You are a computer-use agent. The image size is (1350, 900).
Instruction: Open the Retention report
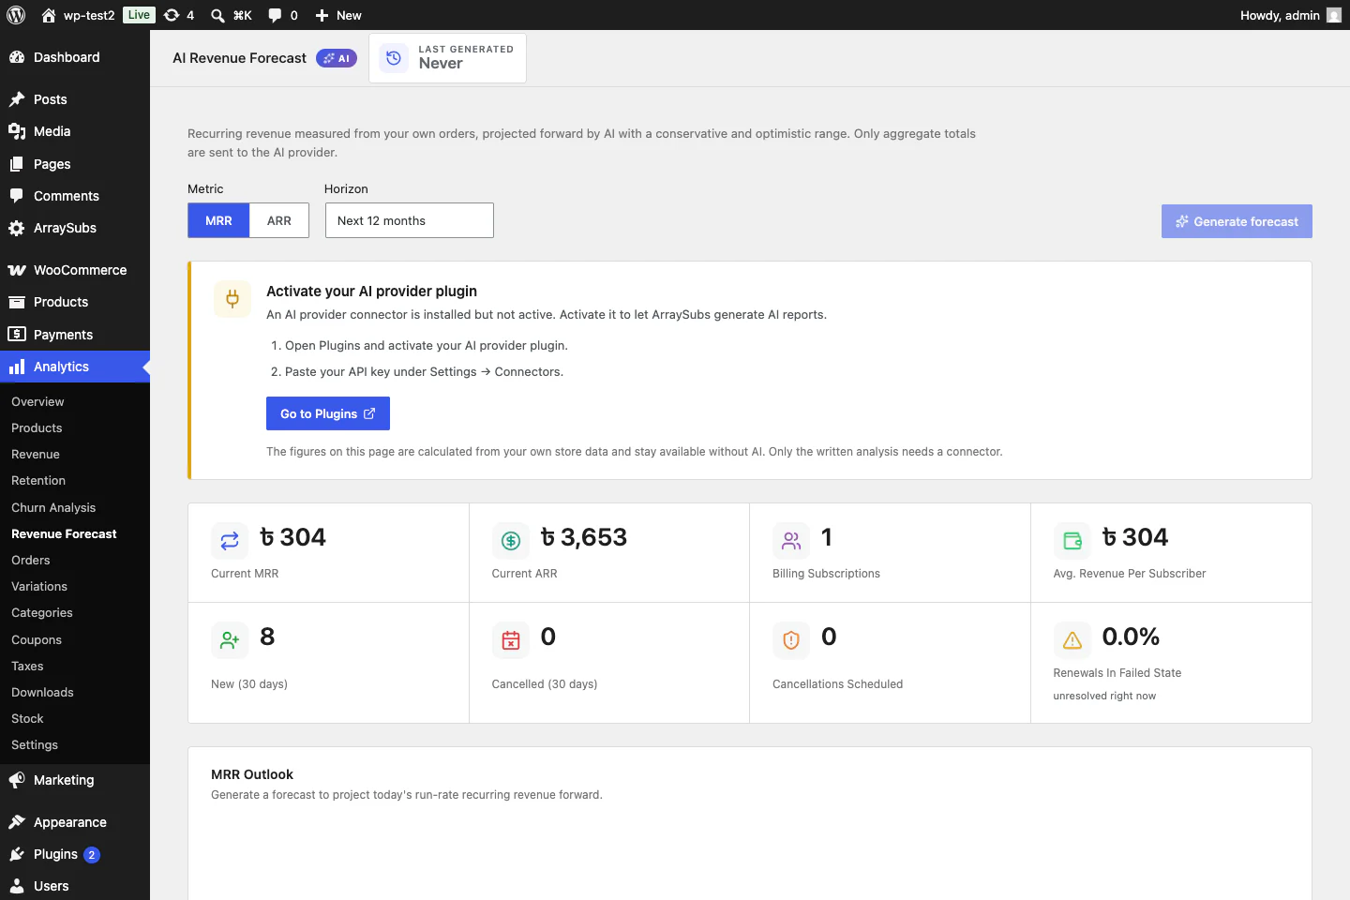(38, 480)
